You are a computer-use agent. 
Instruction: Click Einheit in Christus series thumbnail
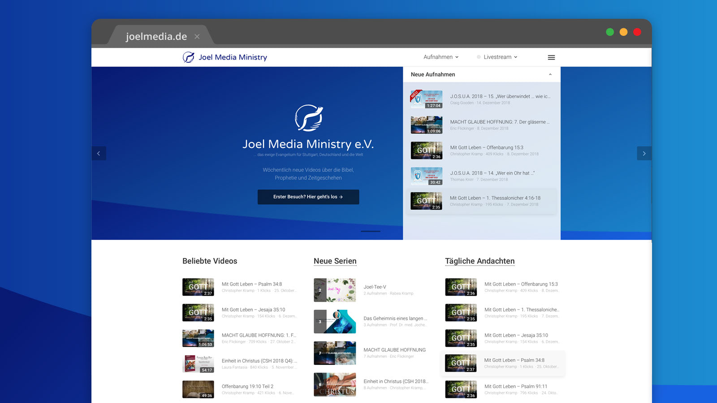pos(335,384)
